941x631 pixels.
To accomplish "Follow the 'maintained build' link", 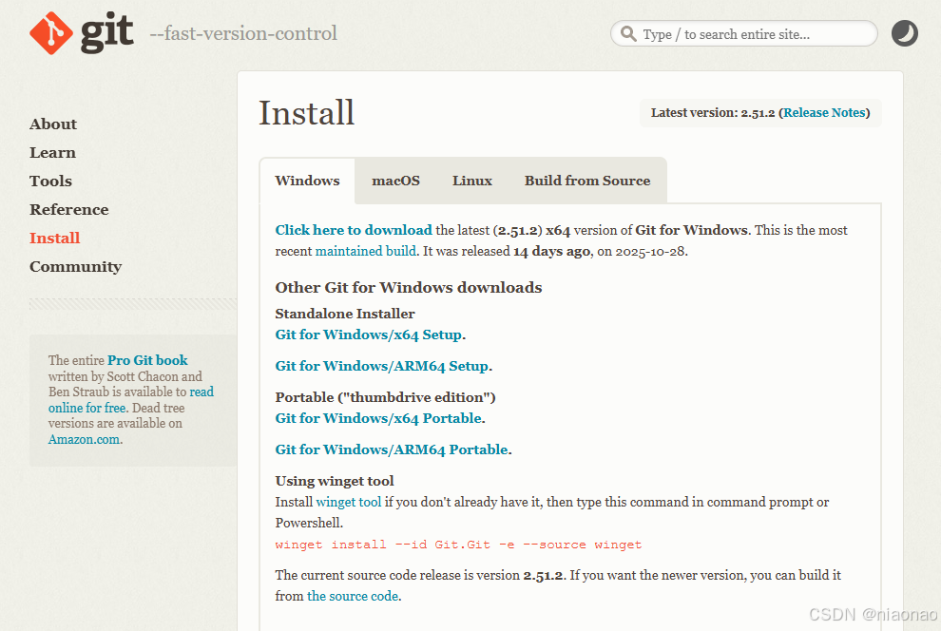I will (366, 251).
